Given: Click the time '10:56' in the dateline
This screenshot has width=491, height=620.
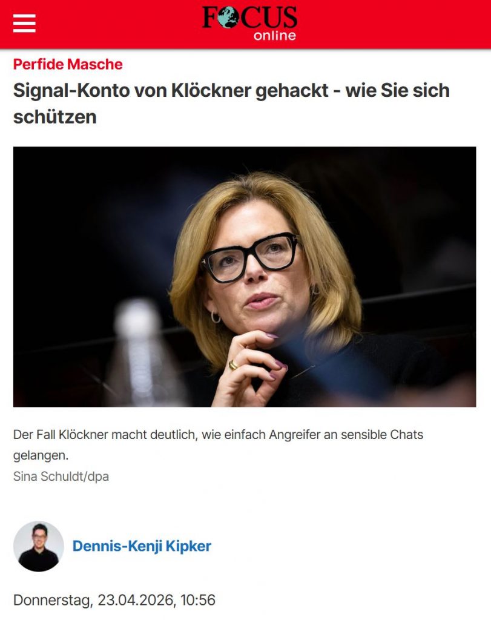Looking at the screenshot, I should click(x=198, y=600).
